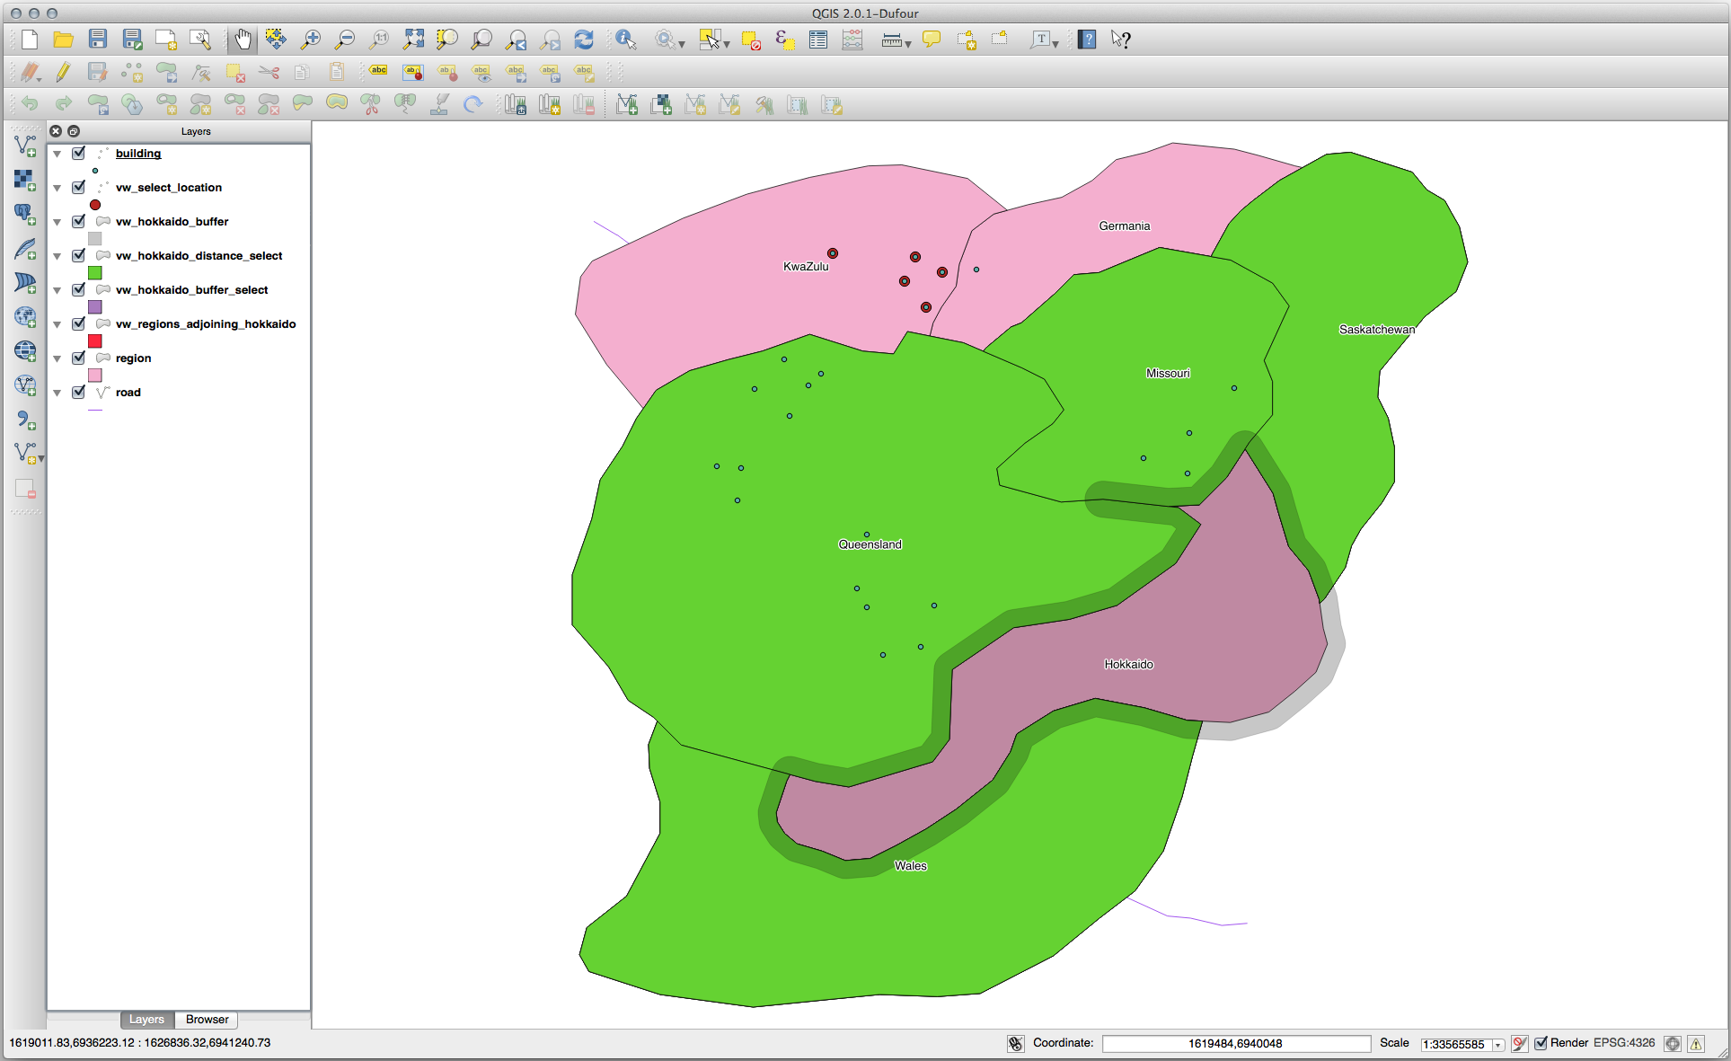Select the Pan Map hand tool
The width and height of the screenshot is (1731, 1061).
tap(243, 40)
